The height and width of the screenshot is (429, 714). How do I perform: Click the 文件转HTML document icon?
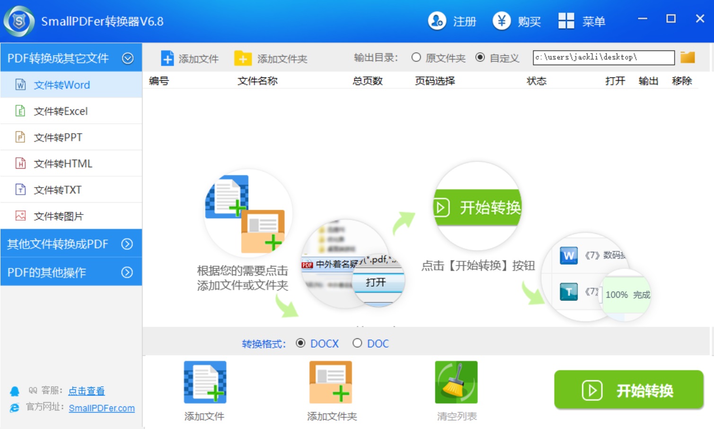20,163
